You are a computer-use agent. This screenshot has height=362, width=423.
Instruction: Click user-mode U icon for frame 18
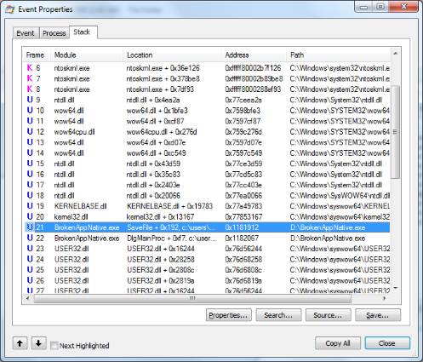pos(30,195)
